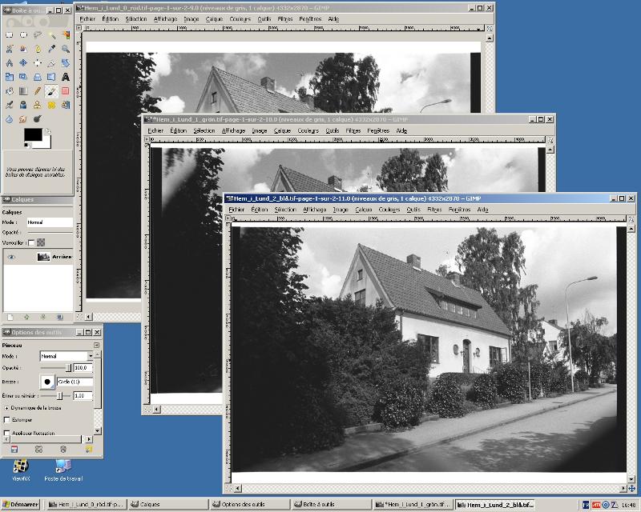
Task: Click the black foreground color swatch
Action: 32,134
